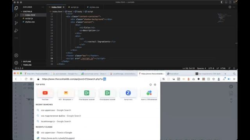Screen dimensions: 250x140
Task: Open a new browser tab
Action: pos(225,73)
